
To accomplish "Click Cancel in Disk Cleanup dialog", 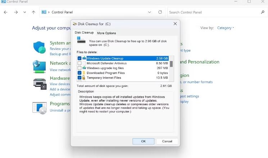I will coord(167,141).
